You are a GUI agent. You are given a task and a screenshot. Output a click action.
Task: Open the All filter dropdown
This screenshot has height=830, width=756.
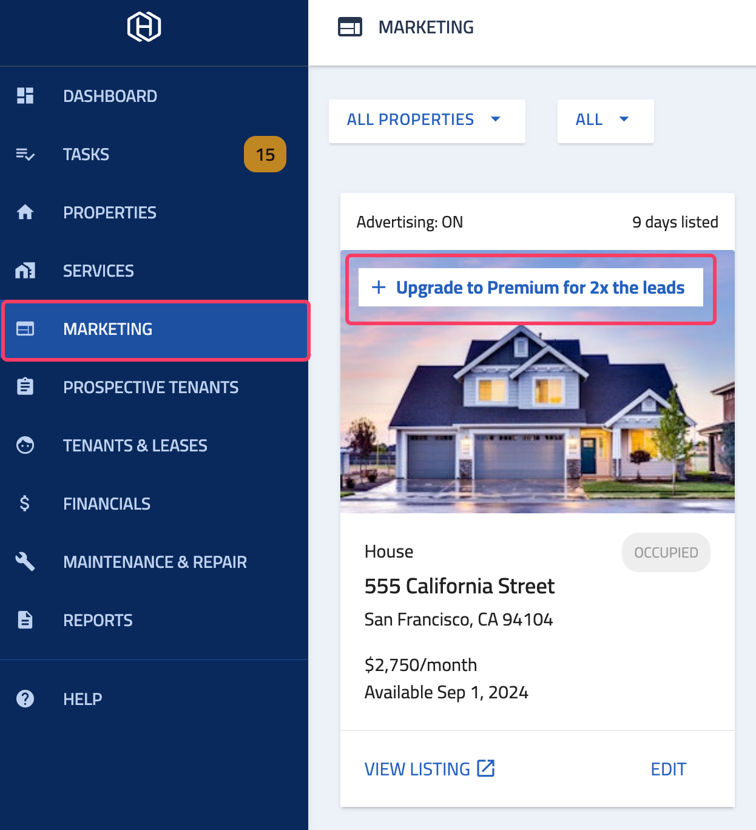606,121
